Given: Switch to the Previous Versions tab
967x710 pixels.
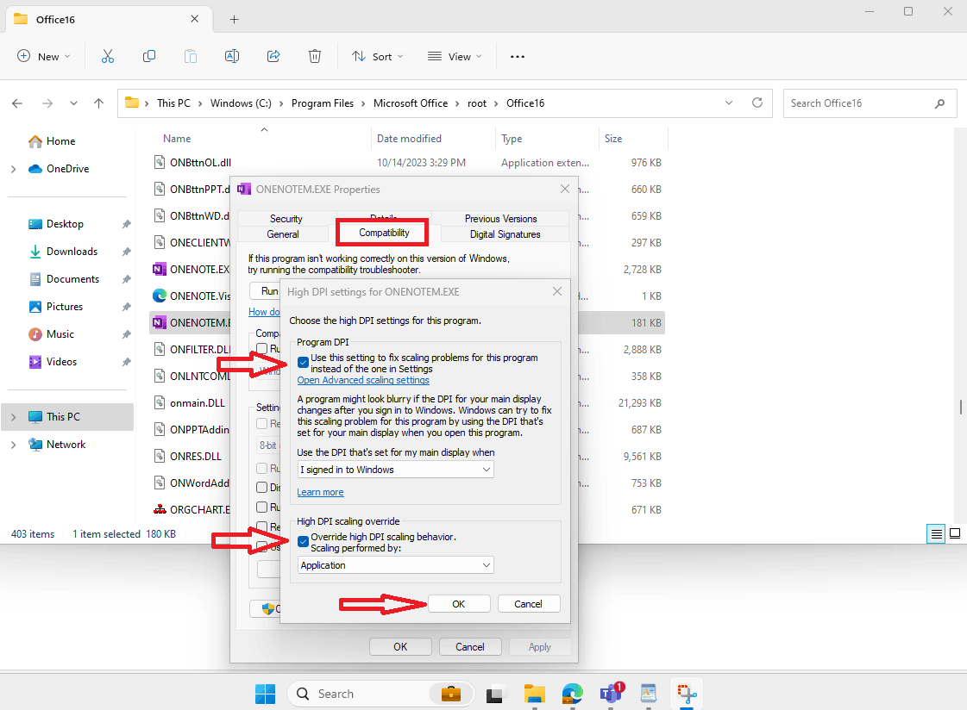Looking at the screenshot, I should [501, 219].
